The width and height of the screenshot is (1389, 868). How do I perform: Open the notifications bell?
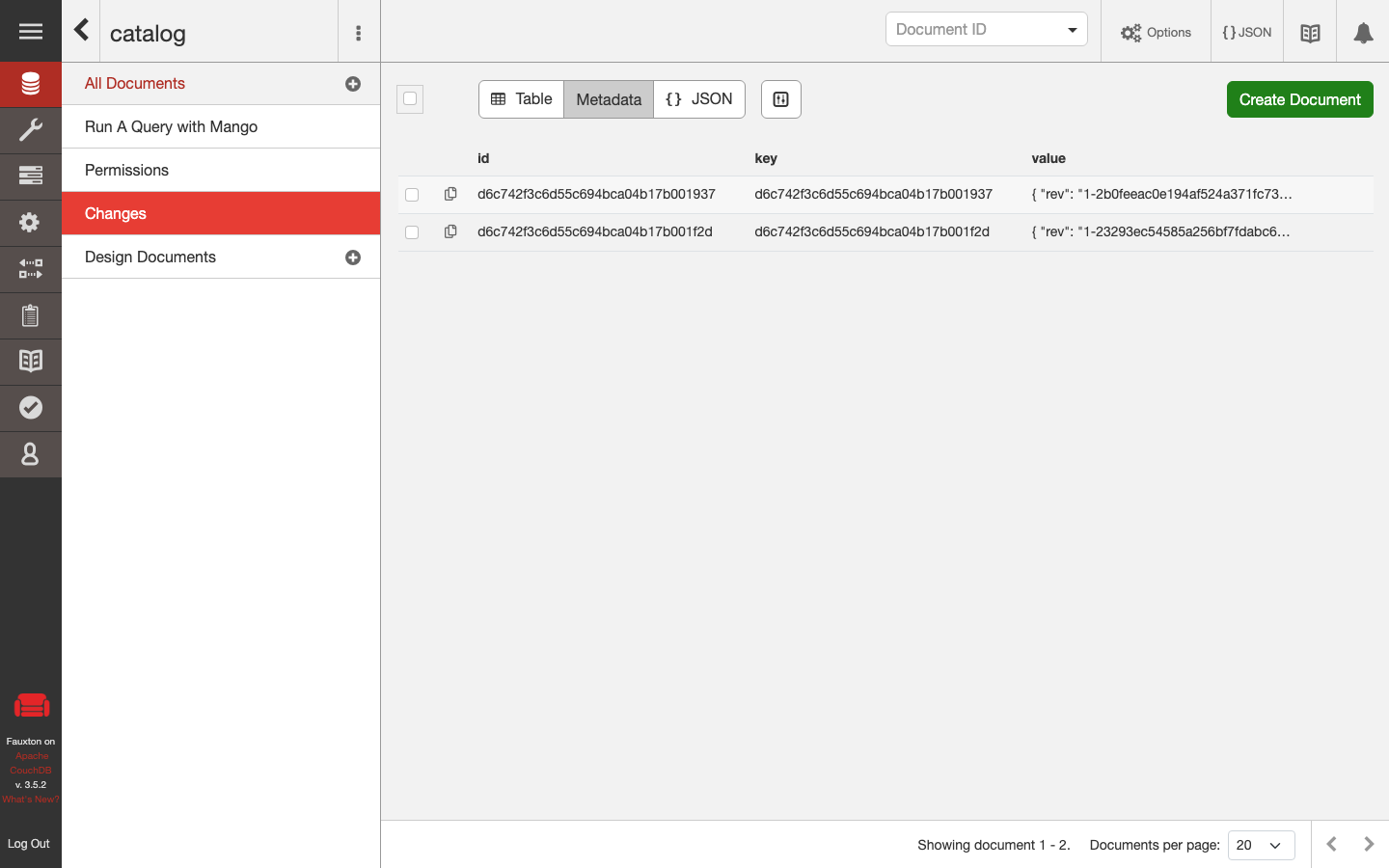[1363, 33]
